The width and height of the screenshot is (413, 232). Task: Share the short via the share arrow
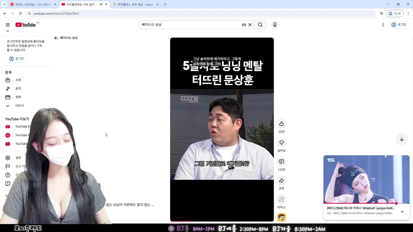pos(281,180)
